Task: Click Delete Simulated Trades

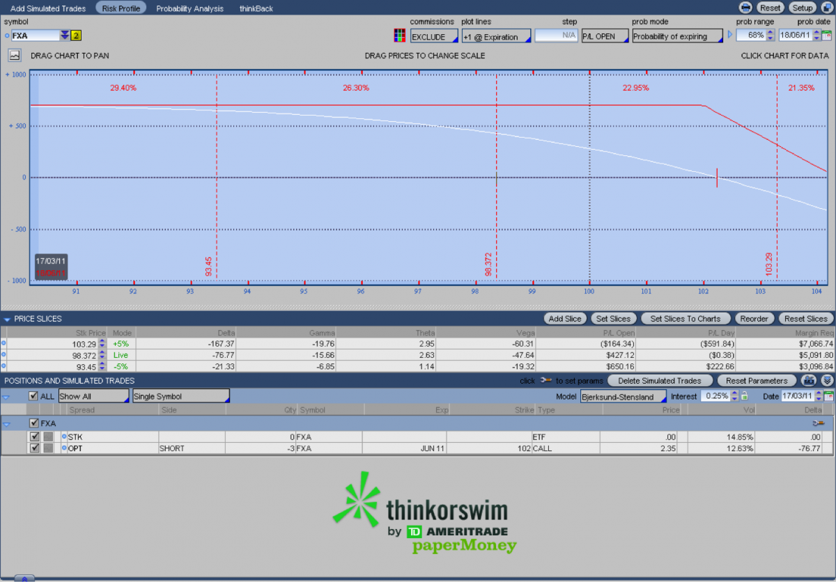Action: [x=660, y=381]
